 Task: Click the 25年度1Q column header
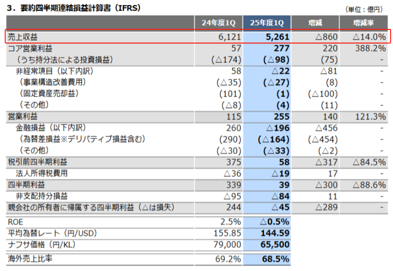[267, 23]
